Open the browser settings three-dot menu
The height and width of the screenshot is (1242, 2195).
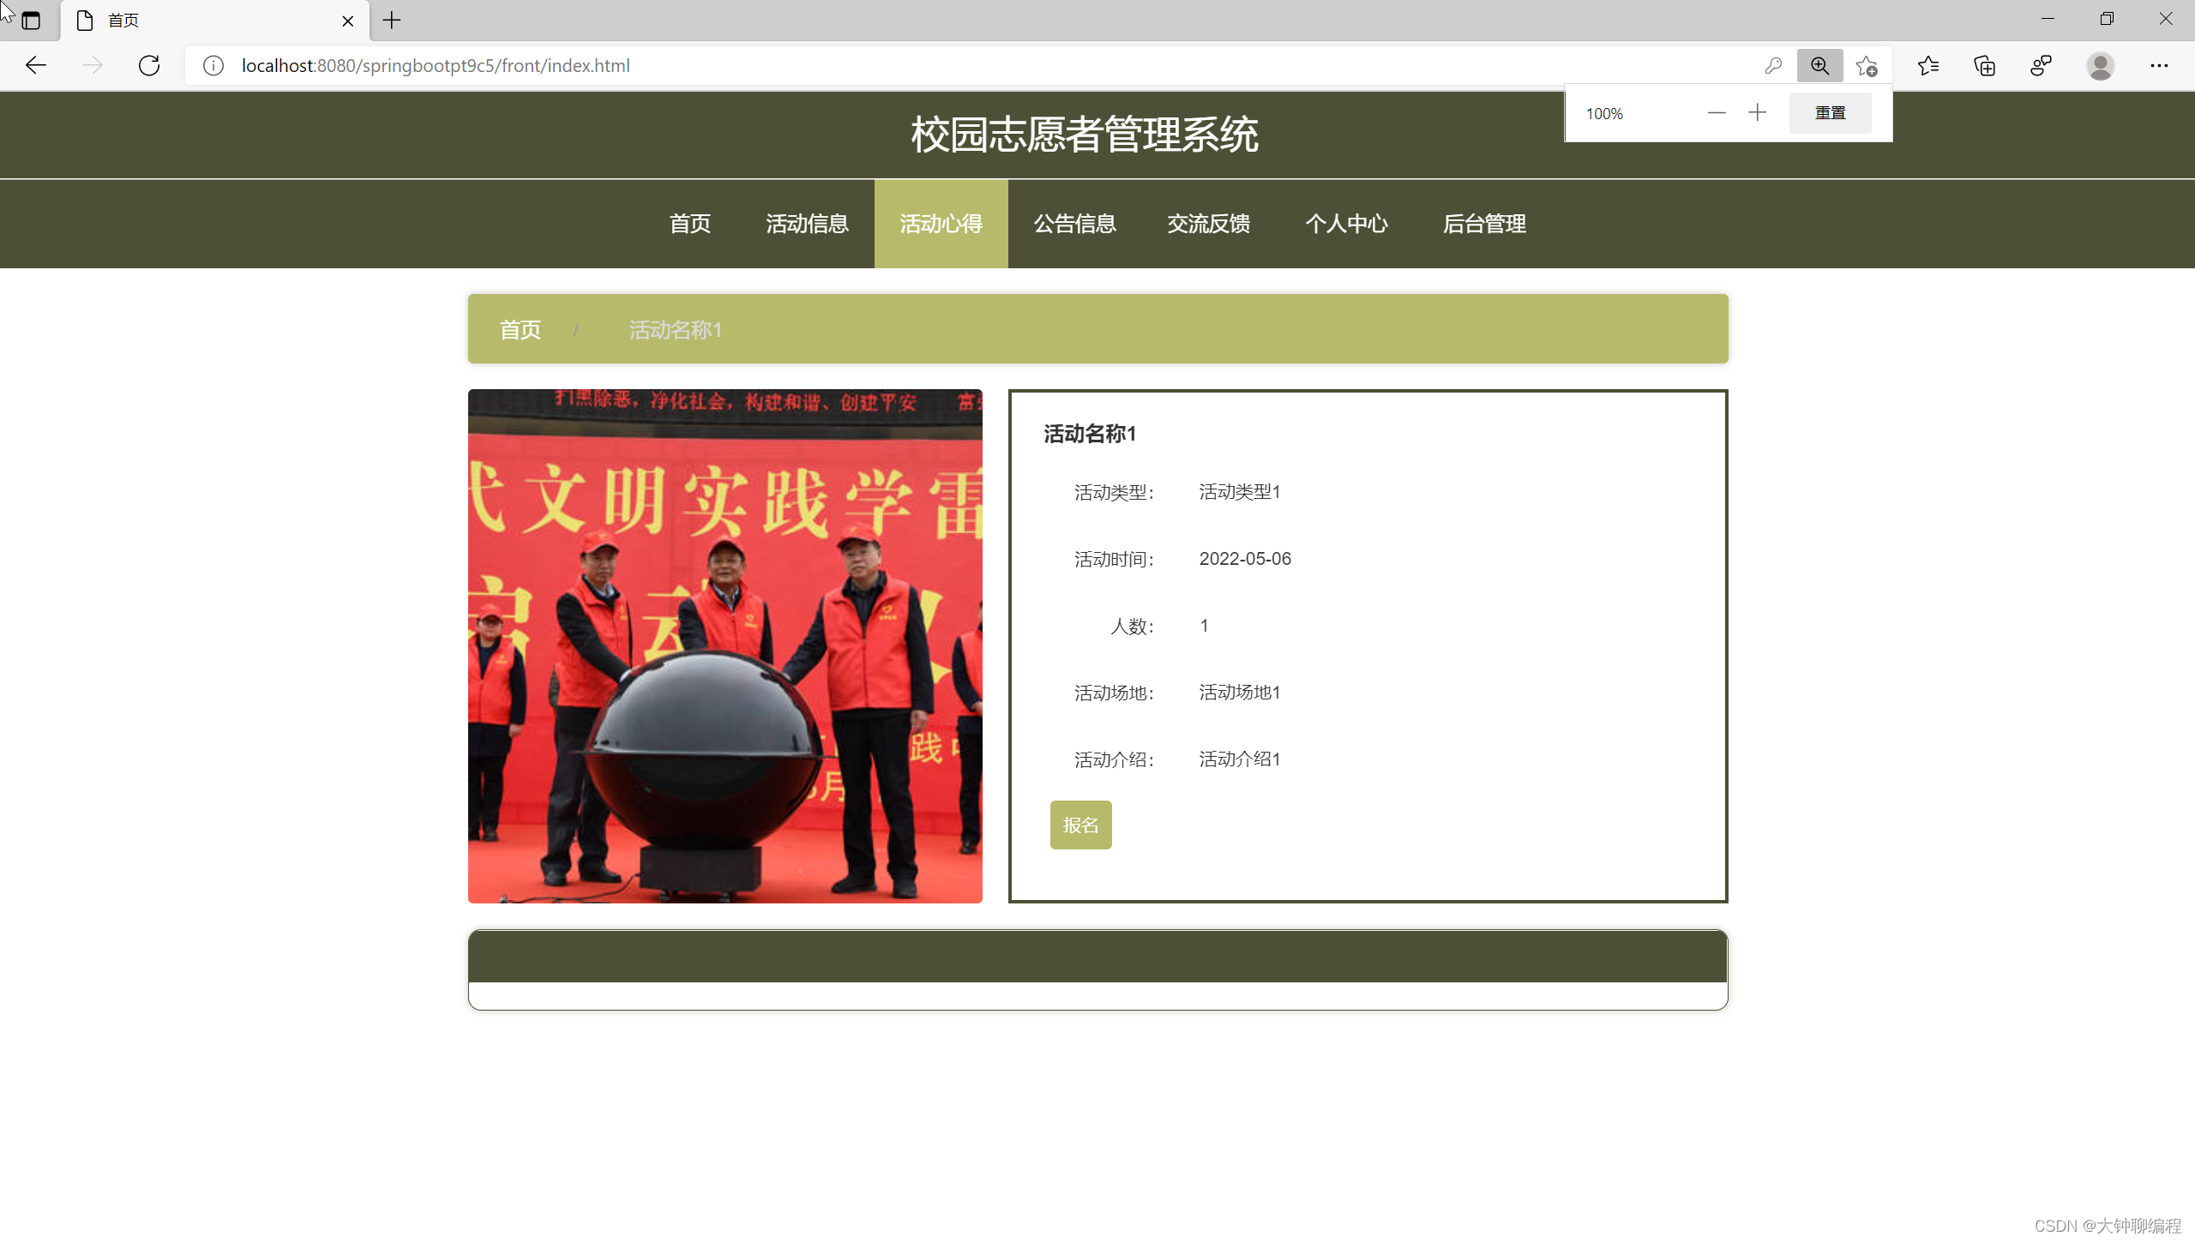[x=2160, y=65]
